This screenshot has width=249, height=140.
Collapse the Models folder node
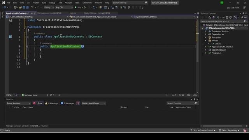pos(206,40)
